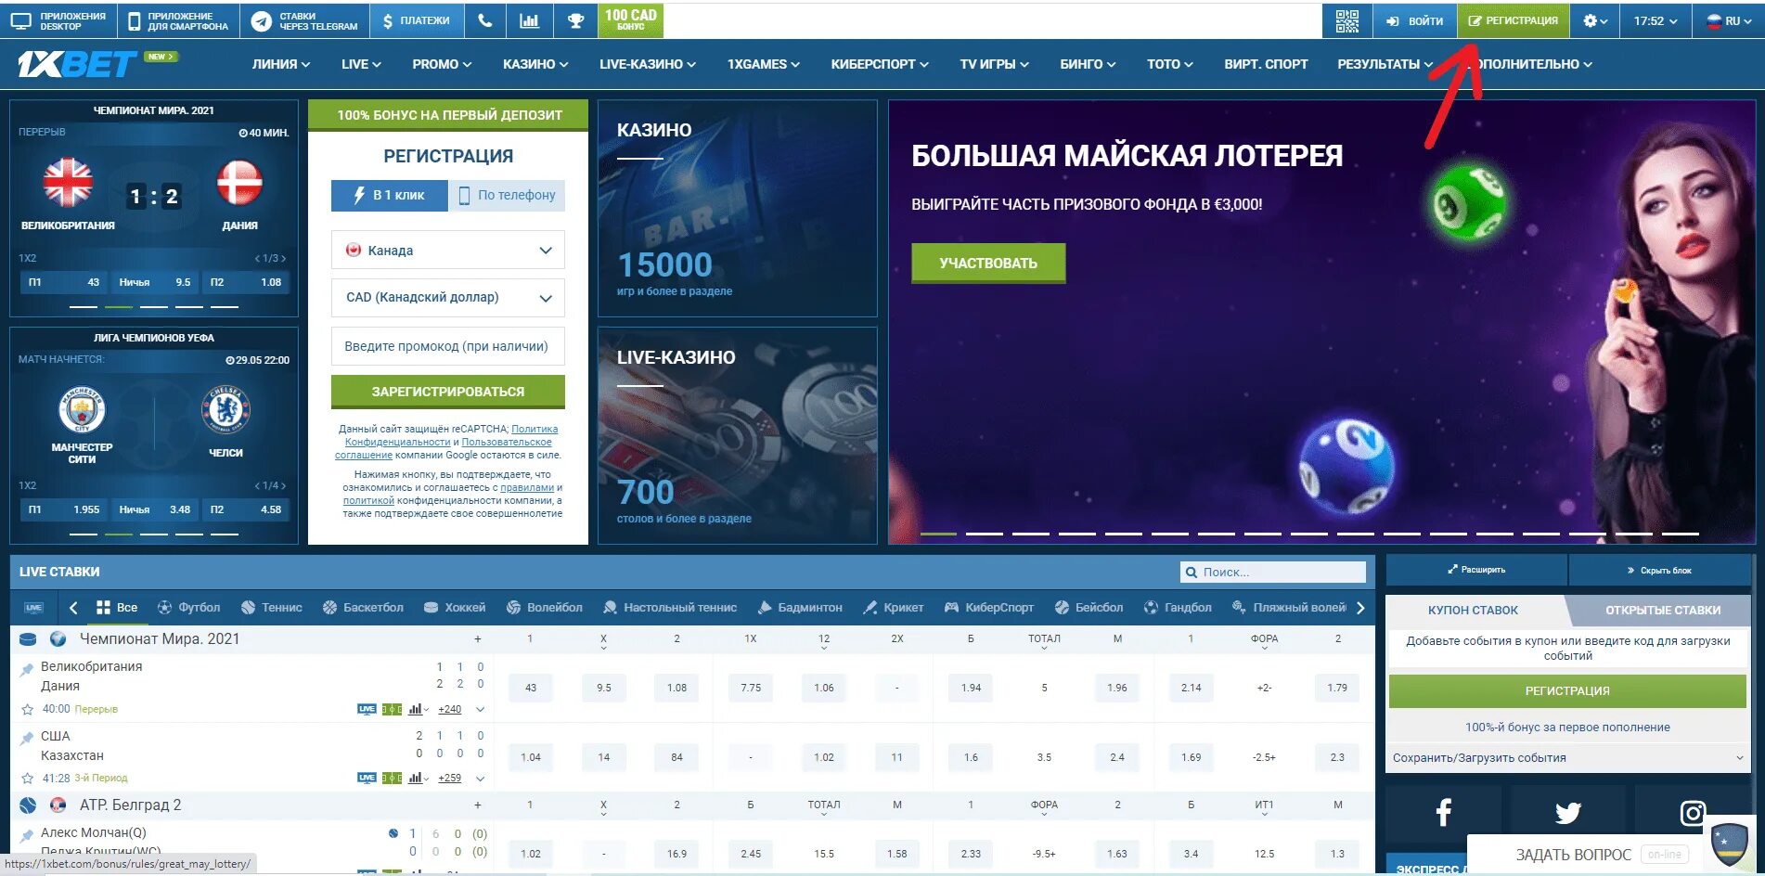Open the settings gear dropdown
1765x876 pixels.
click(x=1594, y=20)
